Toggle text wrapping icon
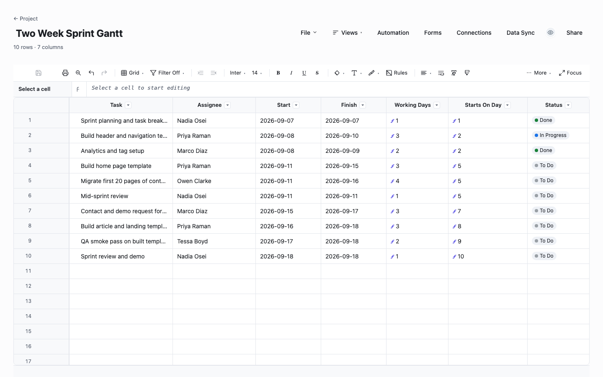The width and height of the screenshot is (603, 377). pos(441,73)
